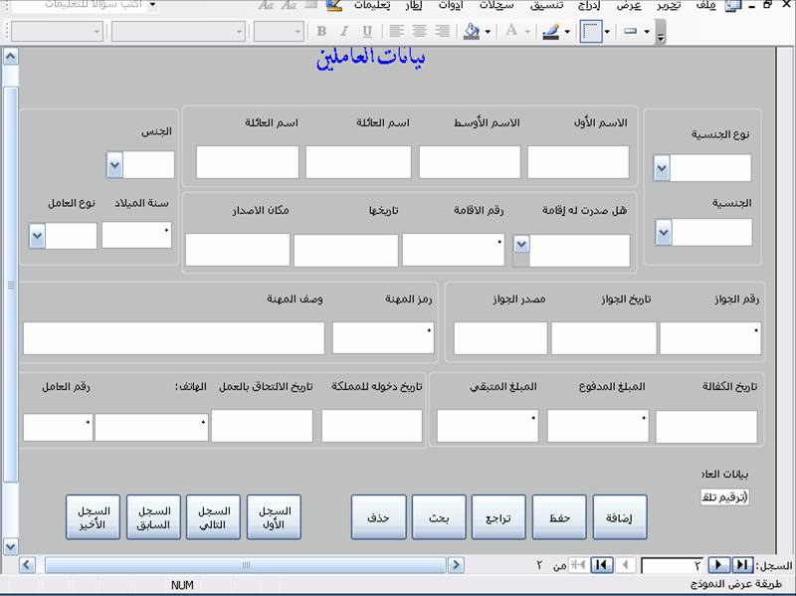The image size is (796, 596).
Task: Open the الجنس (gender) dropdown
Action: click(114, 165)
